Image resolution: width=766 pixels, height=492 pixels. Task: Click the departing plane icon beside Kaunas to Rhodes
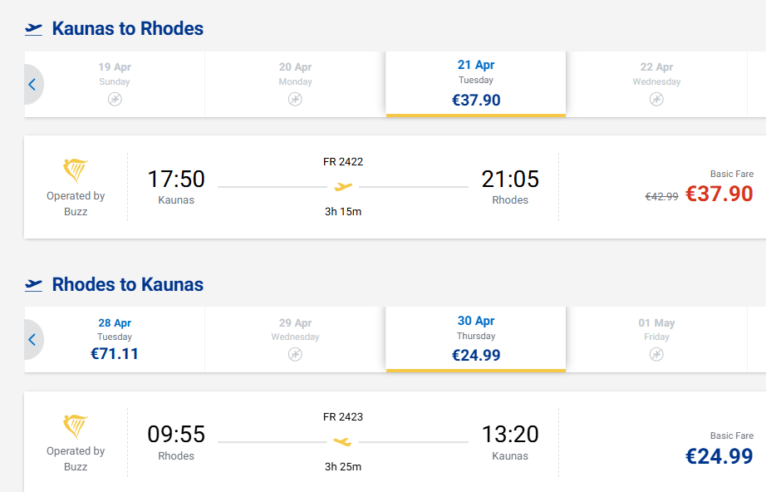[33, 29]
